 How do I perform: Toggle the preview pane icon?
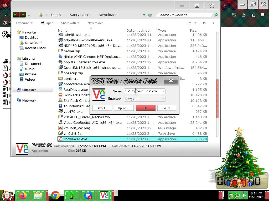coord(204,23)
